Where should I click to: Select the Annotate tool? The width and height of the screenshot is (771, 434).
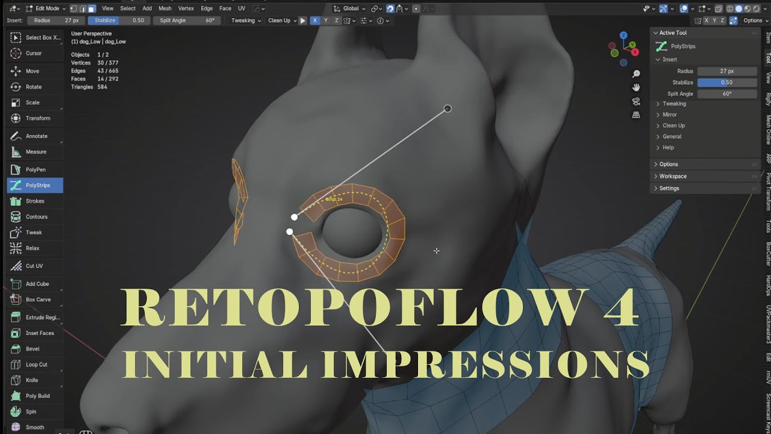pos(35,136)
